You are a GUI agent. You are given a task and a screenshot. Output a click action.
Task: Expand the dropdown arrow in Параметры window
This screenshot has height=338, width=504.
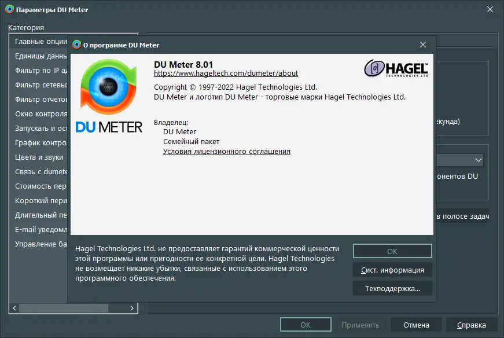point(478,160)
